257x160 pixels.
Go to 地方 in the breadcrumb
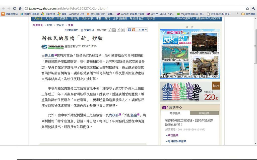tap(50, 25)
